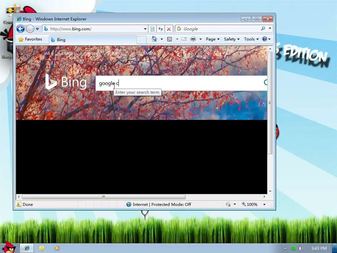Toggle the Compatibility View icon
Screen dimensions: 337x253
coord(152,29)
